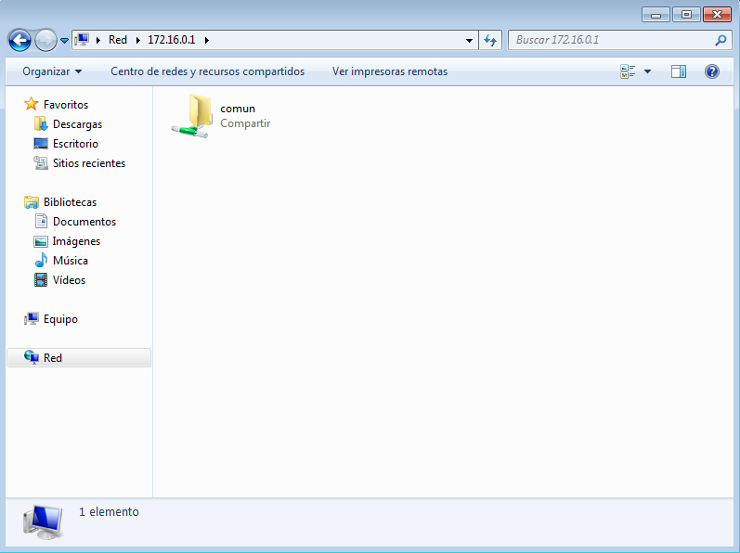This screenshot has height=553, width=740.
Task: Click the Descargas folder icon
Action: [41, 124]
